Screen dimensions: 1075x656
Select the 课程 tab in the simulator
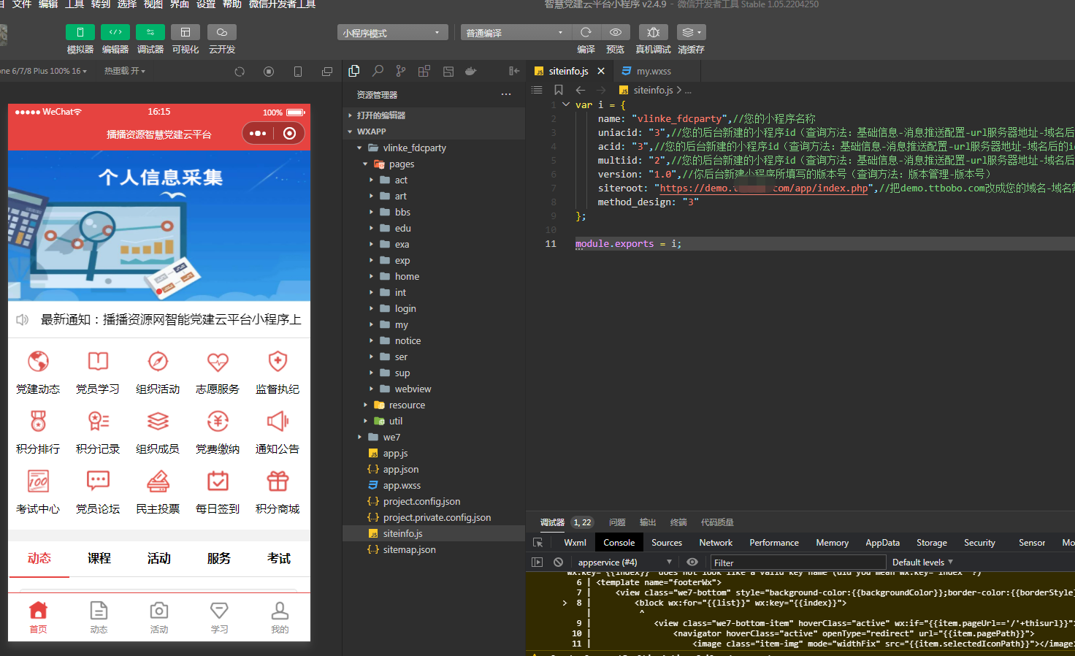coord(99,558)
